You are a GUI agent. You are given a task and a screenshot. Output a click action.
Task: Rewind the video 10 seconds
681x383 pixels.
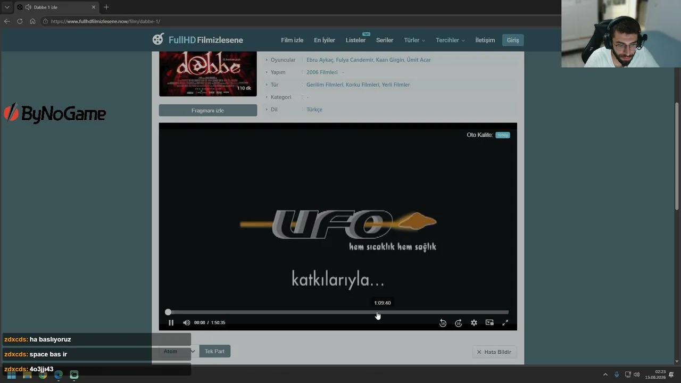click(443, 323)
